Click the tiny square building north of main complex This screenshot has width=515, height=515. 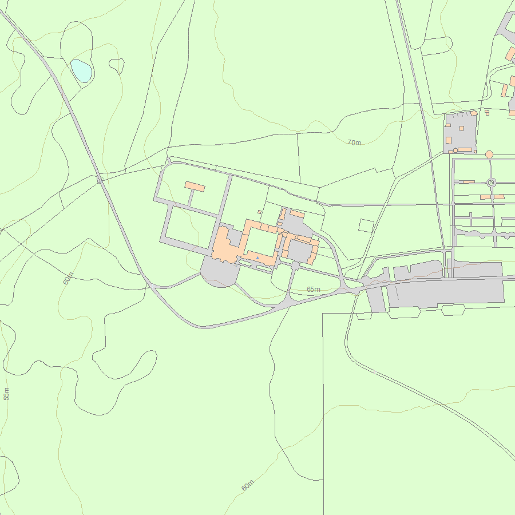point(259,212)
